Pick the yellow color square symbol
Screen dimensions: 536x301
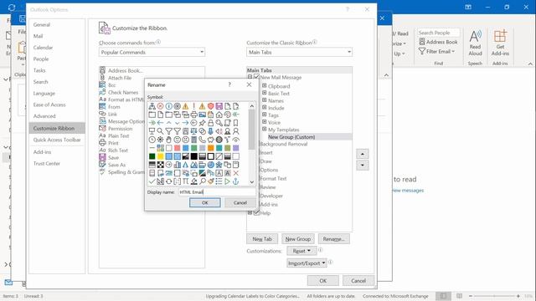[x=160, y=156]
